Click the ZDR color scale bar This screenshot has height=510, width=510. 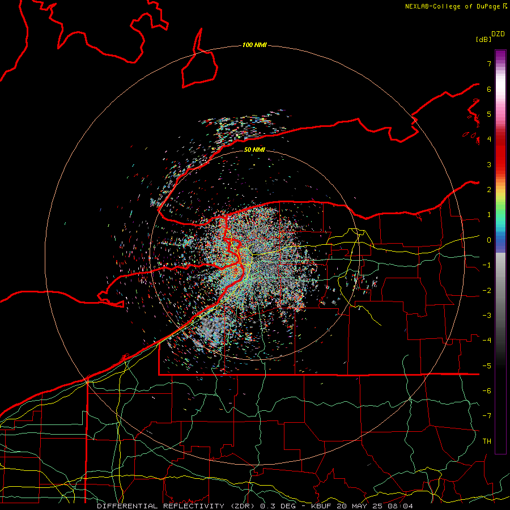click(x=500, y=252)
